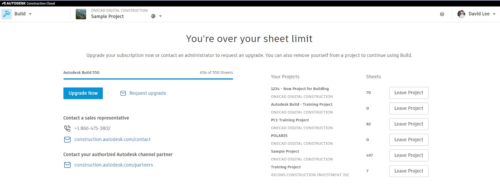Select the POLARIS project name

pyautogui.click(x=279, y=136)
